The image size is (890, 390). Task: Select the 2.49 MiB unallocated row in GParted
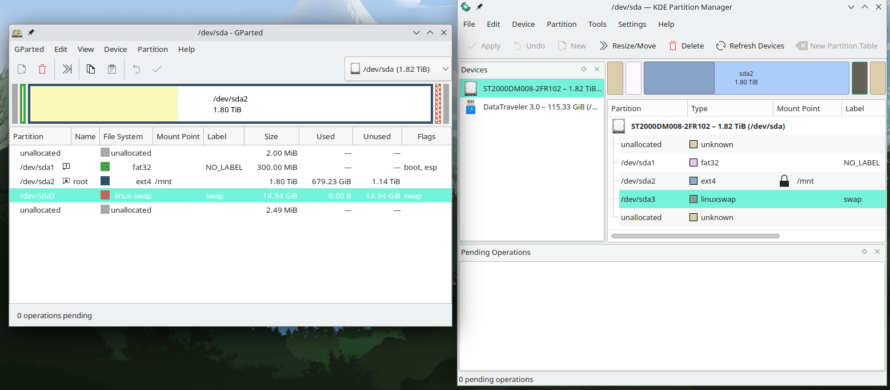coord(230,210)
